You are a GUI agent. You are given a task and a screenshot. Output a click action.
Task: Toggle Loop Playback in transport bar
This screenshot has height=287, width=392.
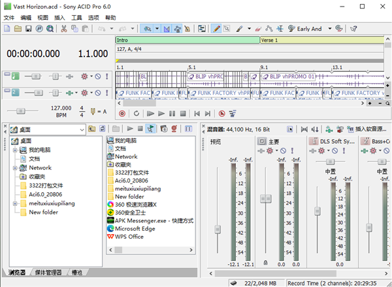pos(135,113)
